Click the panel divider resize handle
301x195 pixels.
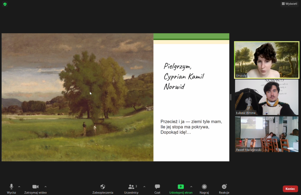coord(231,97)
